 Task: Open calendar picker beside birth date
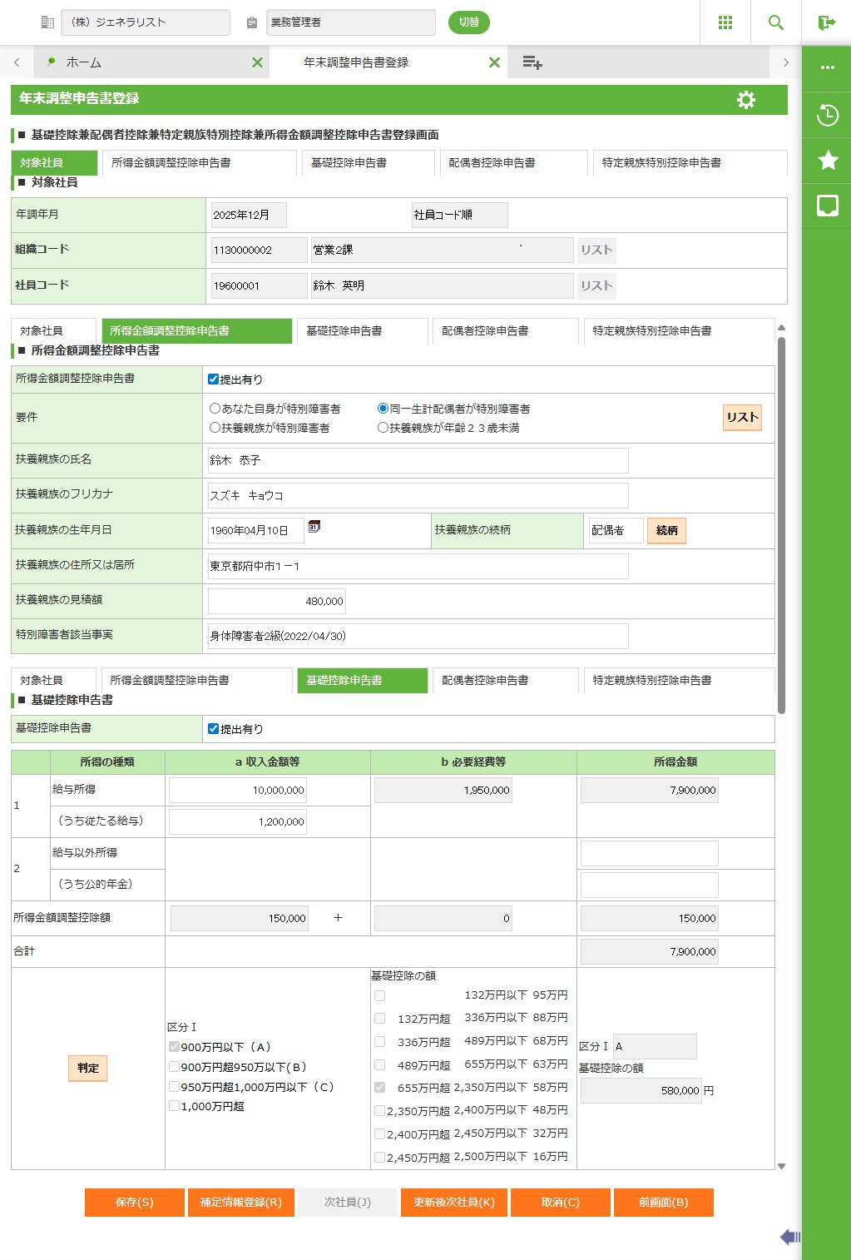(x=314, y=527)
